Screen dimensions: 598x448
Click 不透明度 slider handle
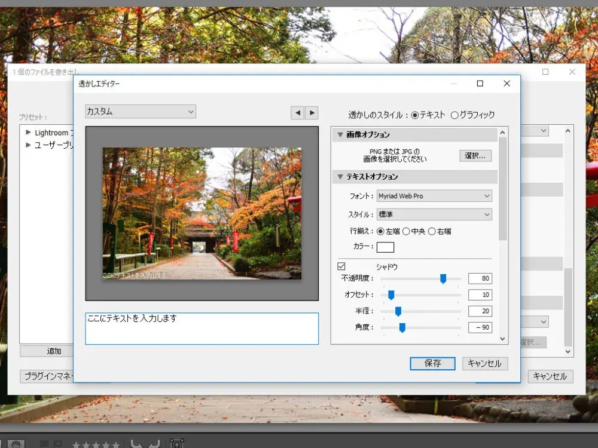pyautogui.click(x=443, y=279)
